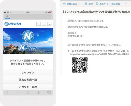This screenshot has height=106, width=131.
Task: Tap the AA reader text-size icon
Action: pos(7,17)
